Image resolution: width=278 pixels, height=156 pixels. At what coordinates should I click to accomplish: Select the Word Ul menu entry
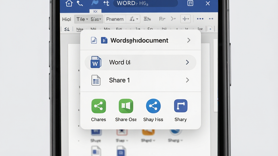click(141, 62)
